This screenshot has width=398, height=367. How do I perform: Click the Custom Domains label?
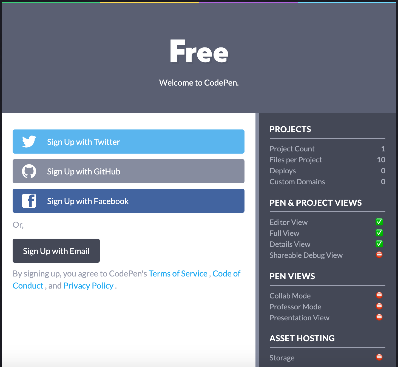coord(297,182)
